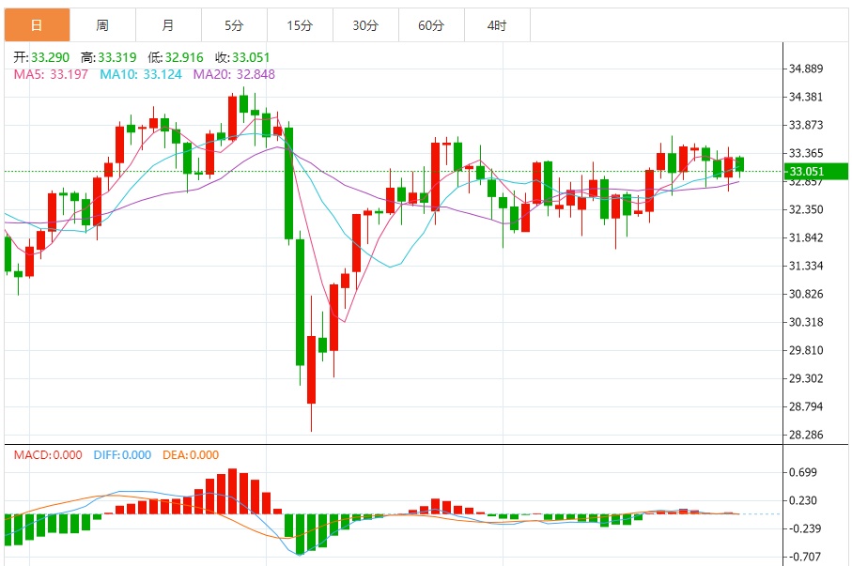Select the 日 daily chart tab
Screen dimensions: 852x566
[37, 25]
